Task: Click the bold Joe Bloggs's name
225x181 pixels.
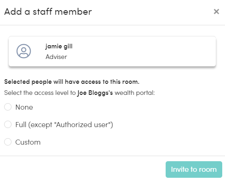Action: 95,93
